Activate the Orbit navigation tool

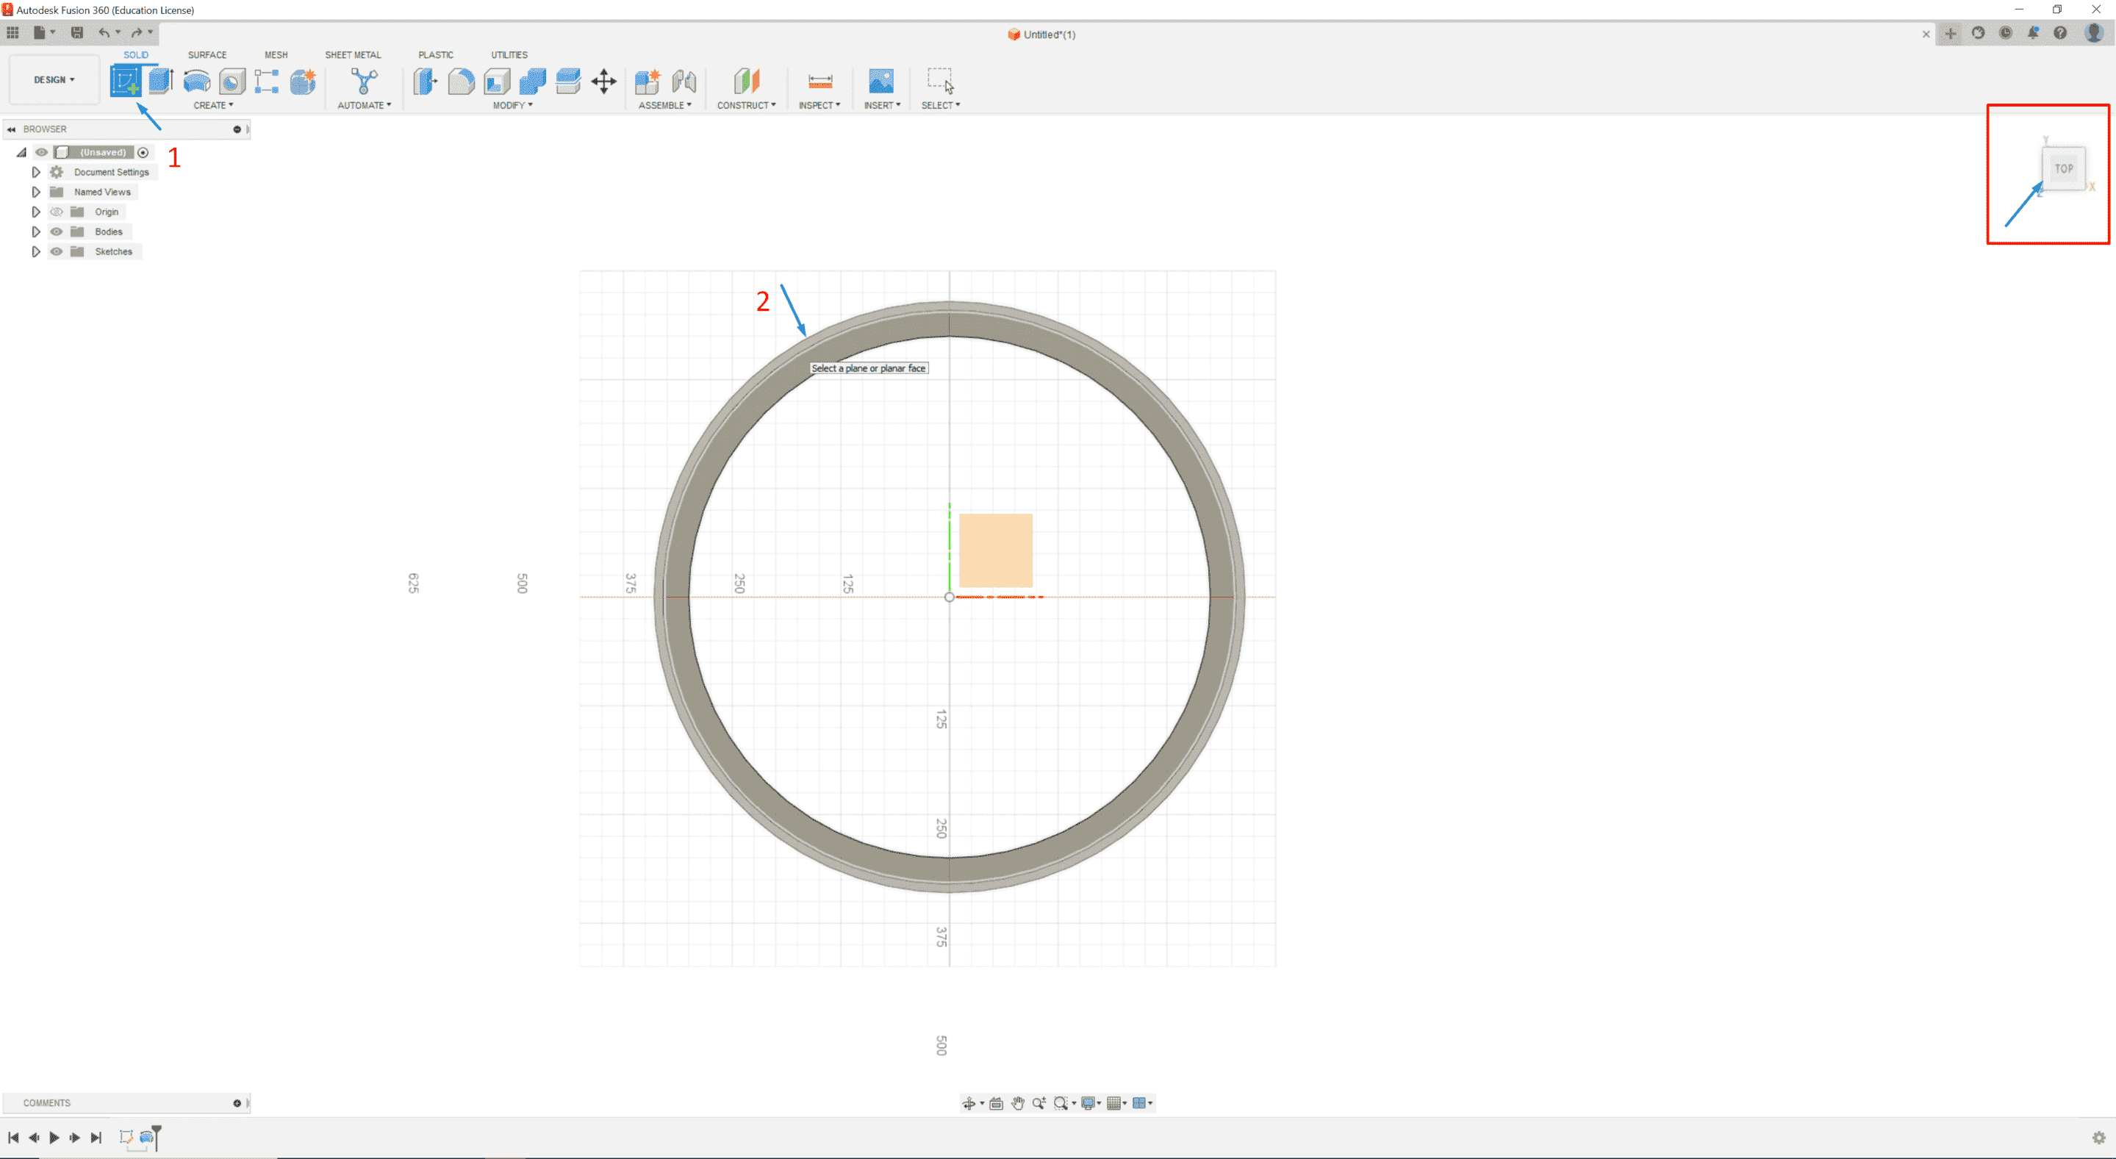(x=969, y=1103)
